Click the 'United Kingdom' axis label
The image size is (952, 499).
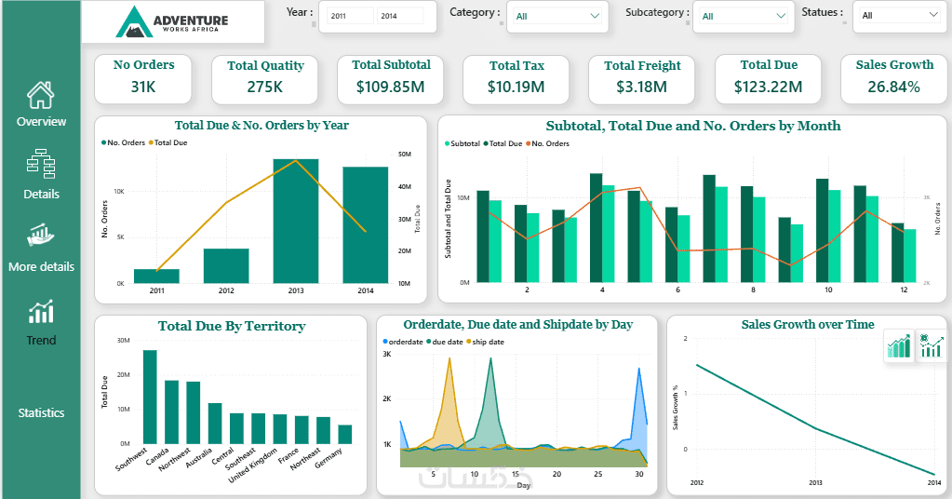[x=253, y=465]
